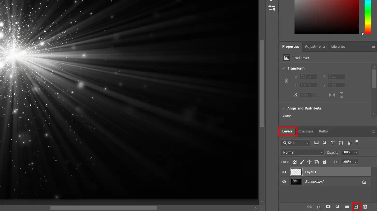This screenshot has width=377, height=211.
Task: Switch to the Channels tab
Action: pos(306,131)
